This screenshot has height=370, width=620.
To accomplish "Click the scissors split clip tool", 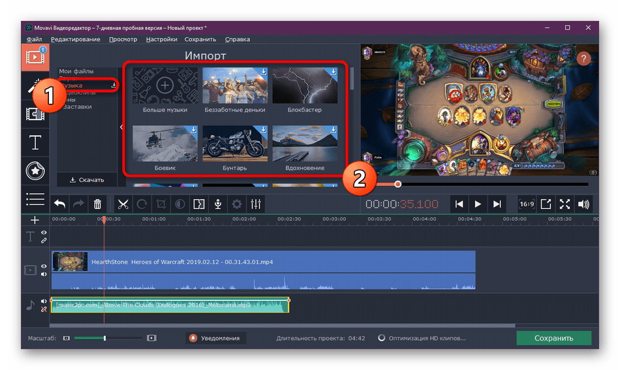I will coord(122,204).
